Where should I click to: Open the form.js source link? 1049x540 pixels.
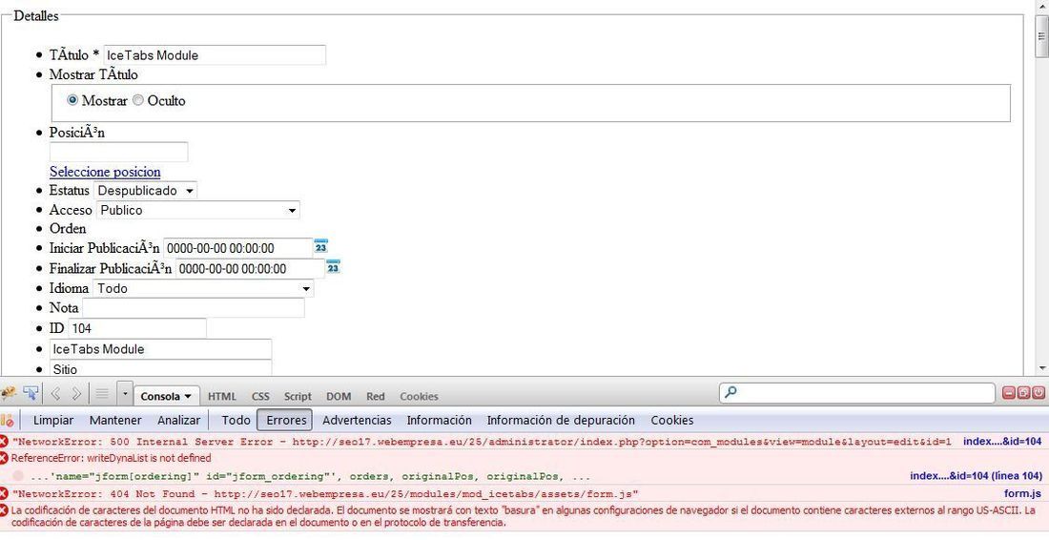[x=1022, y=494]
